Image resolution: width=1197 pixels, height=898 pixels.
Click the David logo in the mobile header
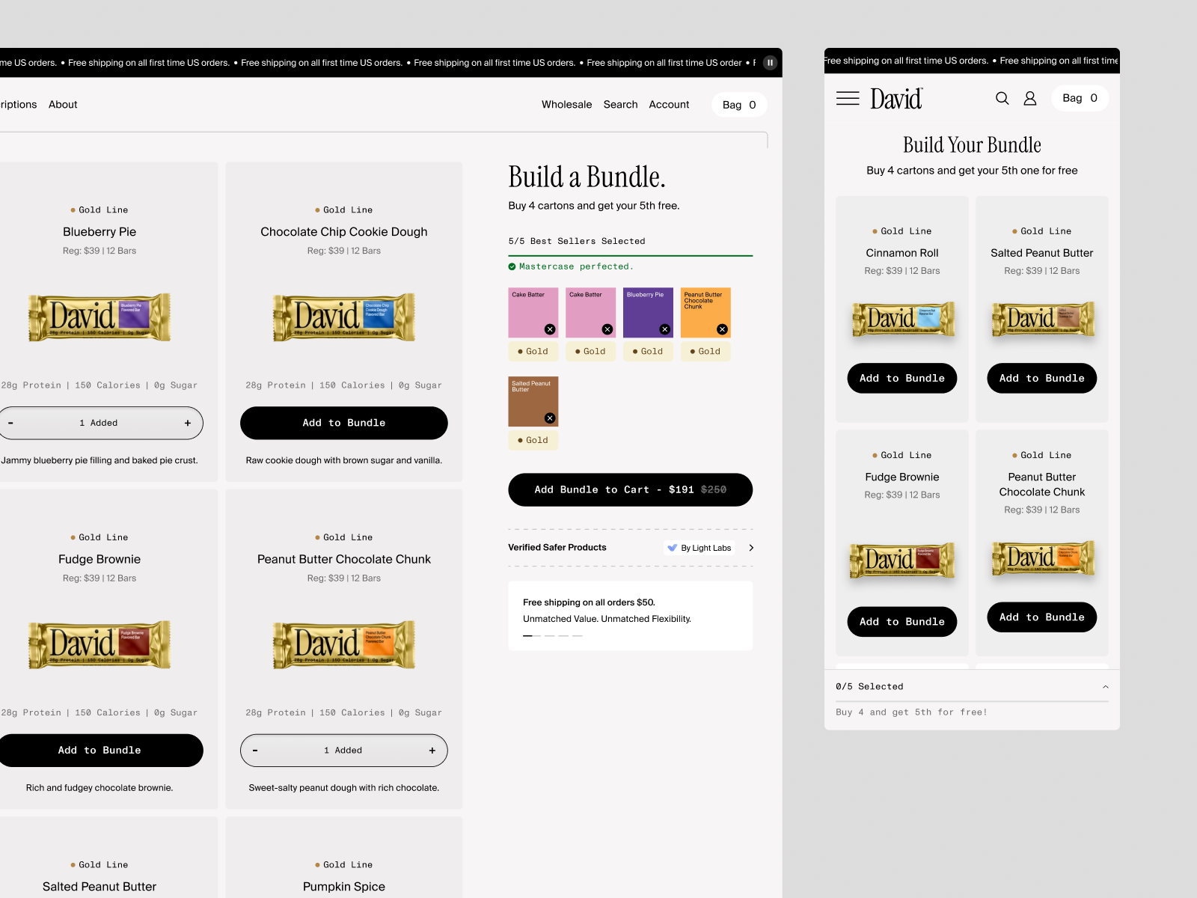click(896, 98)
